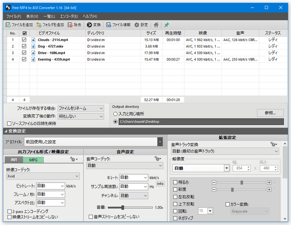Enable the horizontal flip 左右反転 checkbox

tap(175, 197)
